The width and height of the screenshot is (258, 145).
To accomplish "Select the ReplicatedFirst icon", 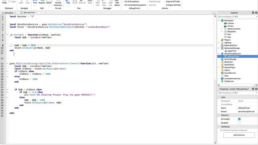I will pyautogui.click(x=222, y=46).
